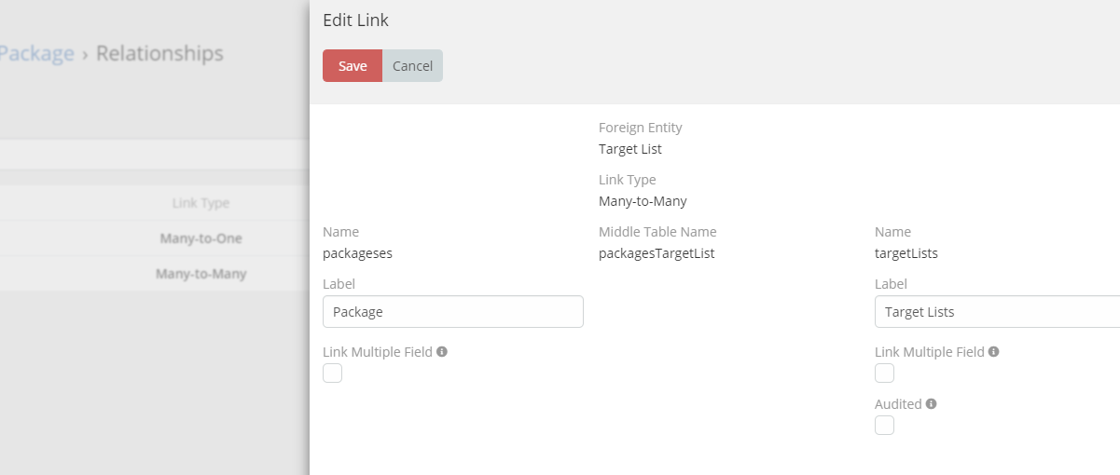
Task: Save the link changes
Action: (x=353, y=66)
